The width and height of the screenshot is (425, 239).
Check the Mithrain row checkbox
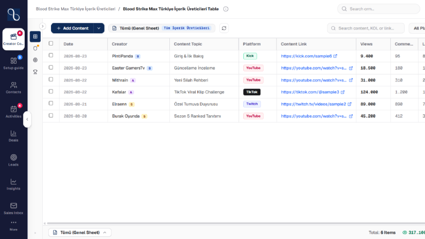pyautogui.click(x=51, y=79)
